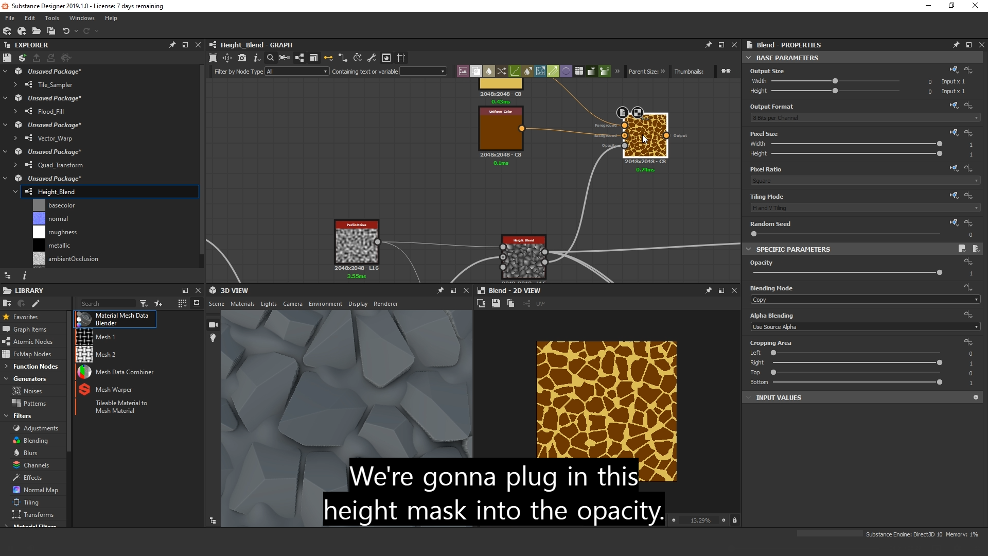The height and width of the screenshot is (556, 988).
Task: Open the Materials menu in 3D View
Action: pos(242,304)
